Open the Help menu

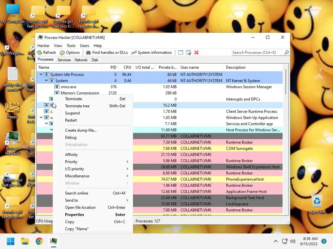click(x=98, y=46)
